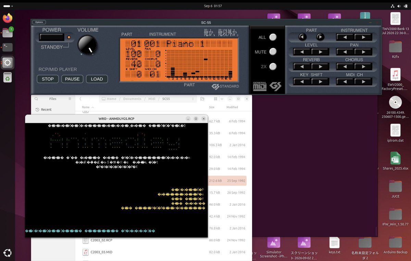Click SC55 in the Files path bar
The image size is (411, 261).
pyautogui.click(x=166, y=99)
